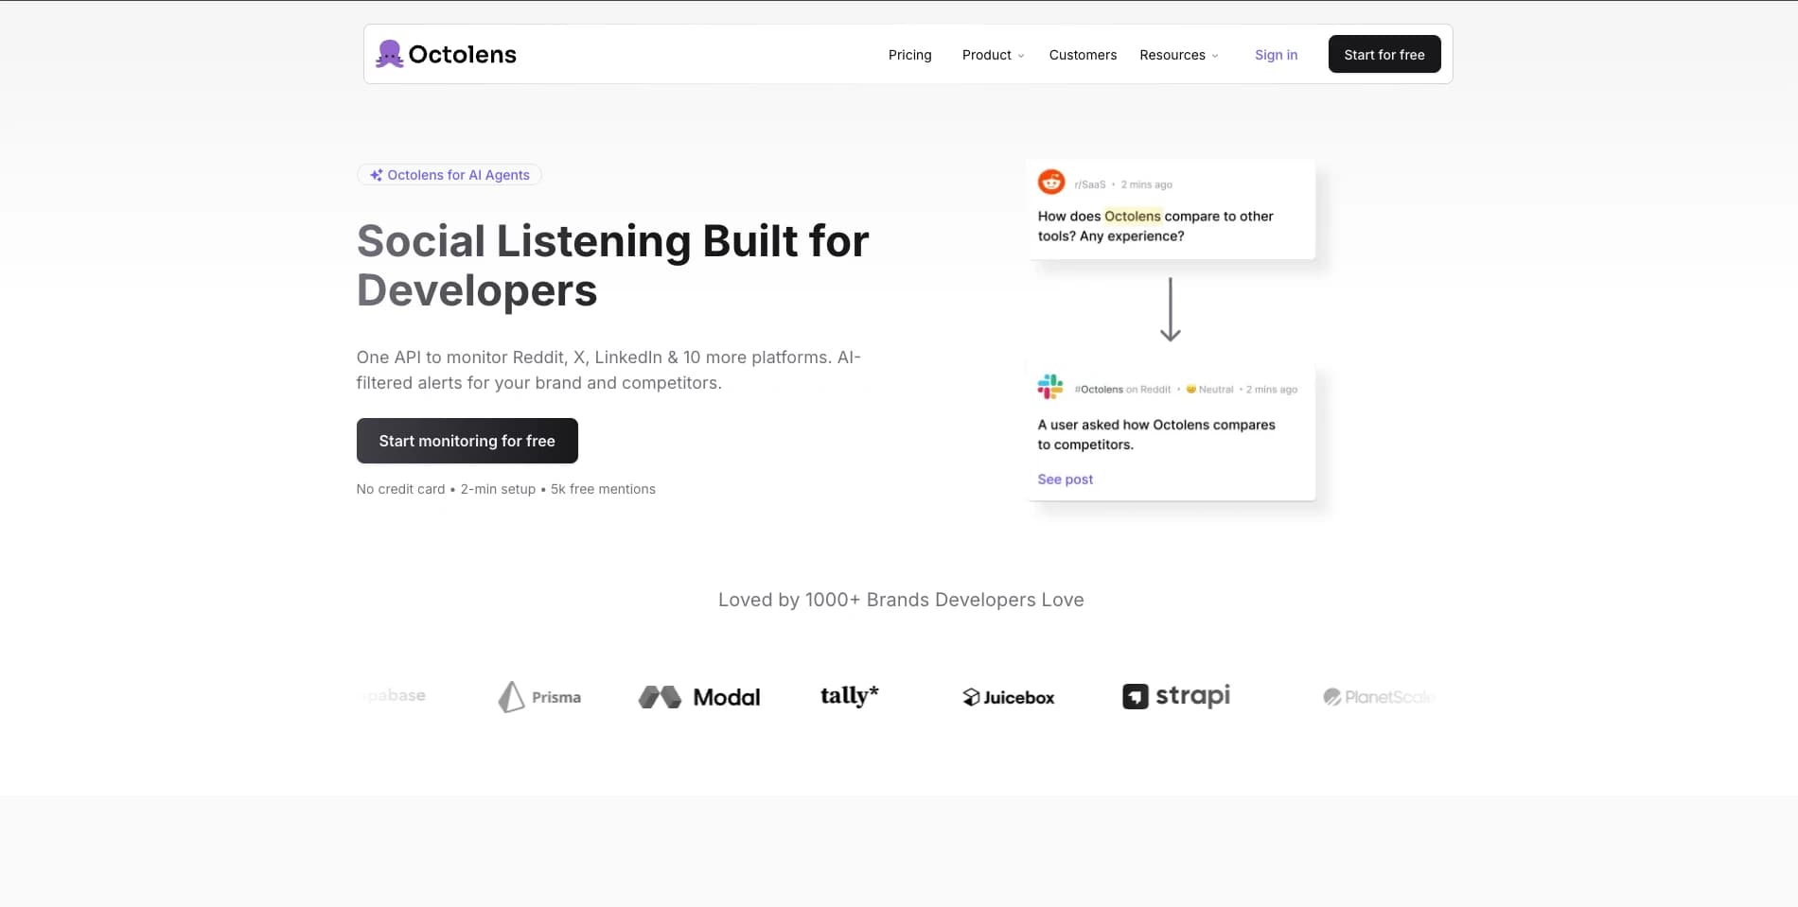Click the Prisma logo
Screen dimensions: 1798x907
pyautogui.click(x=539, y=697)
